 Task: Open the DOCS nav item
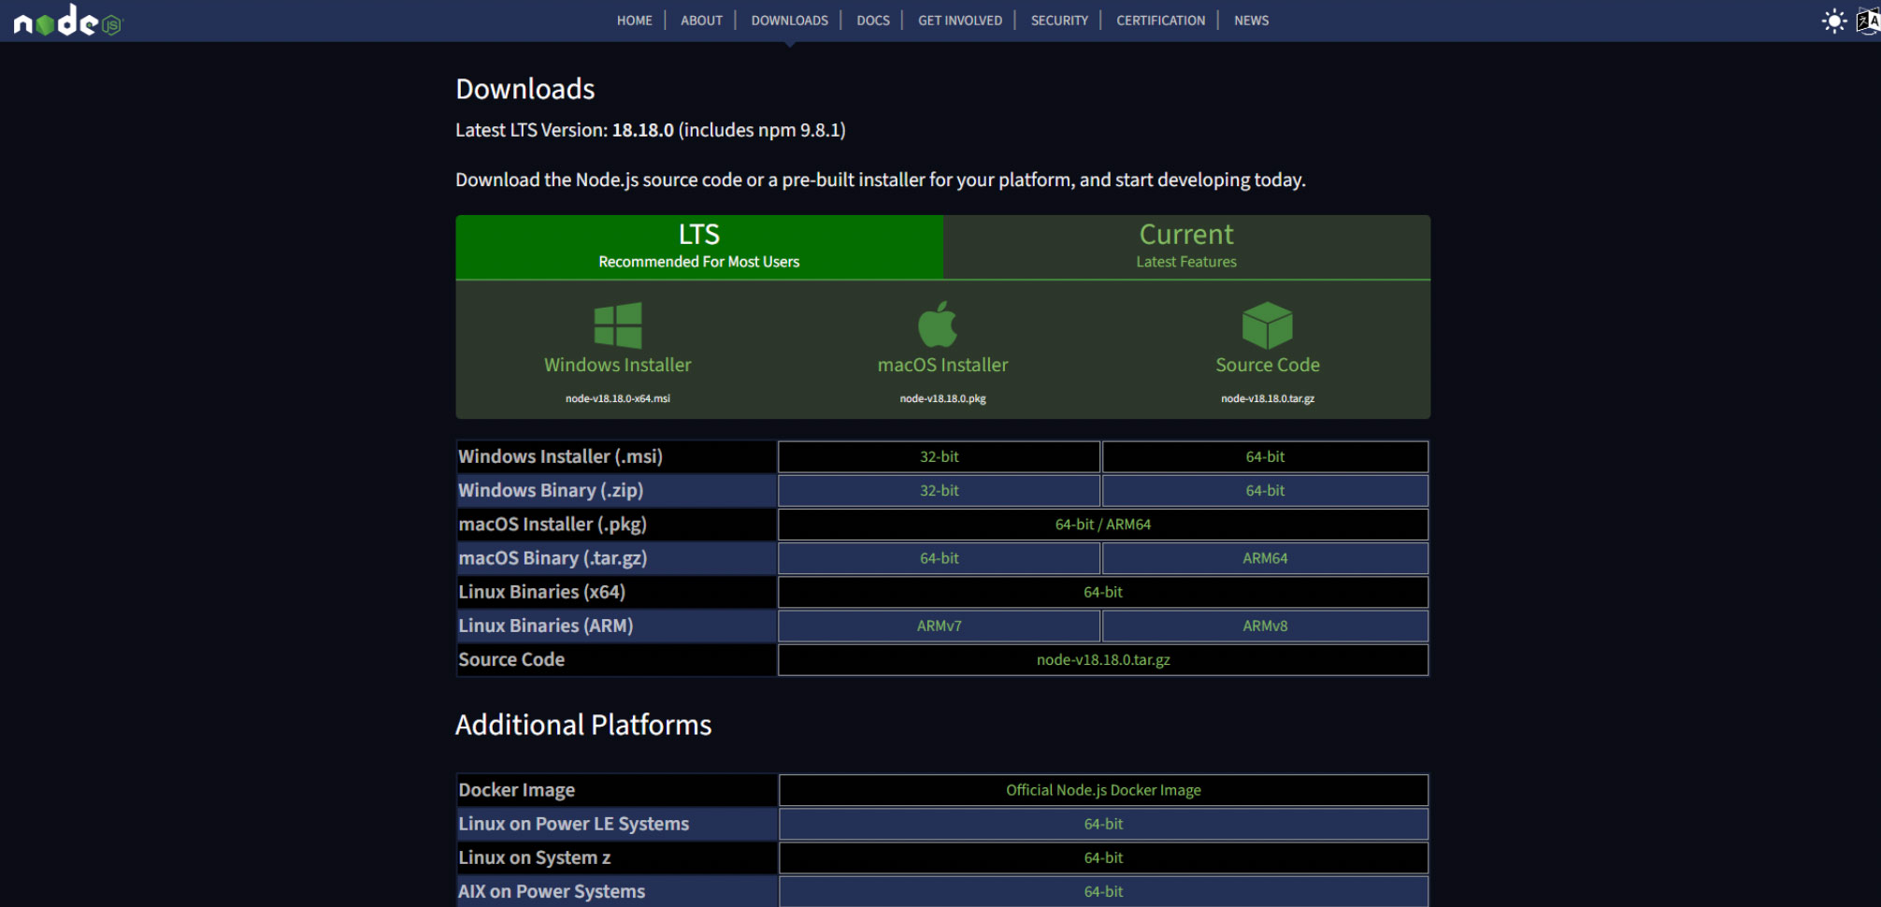coord(873,21)
